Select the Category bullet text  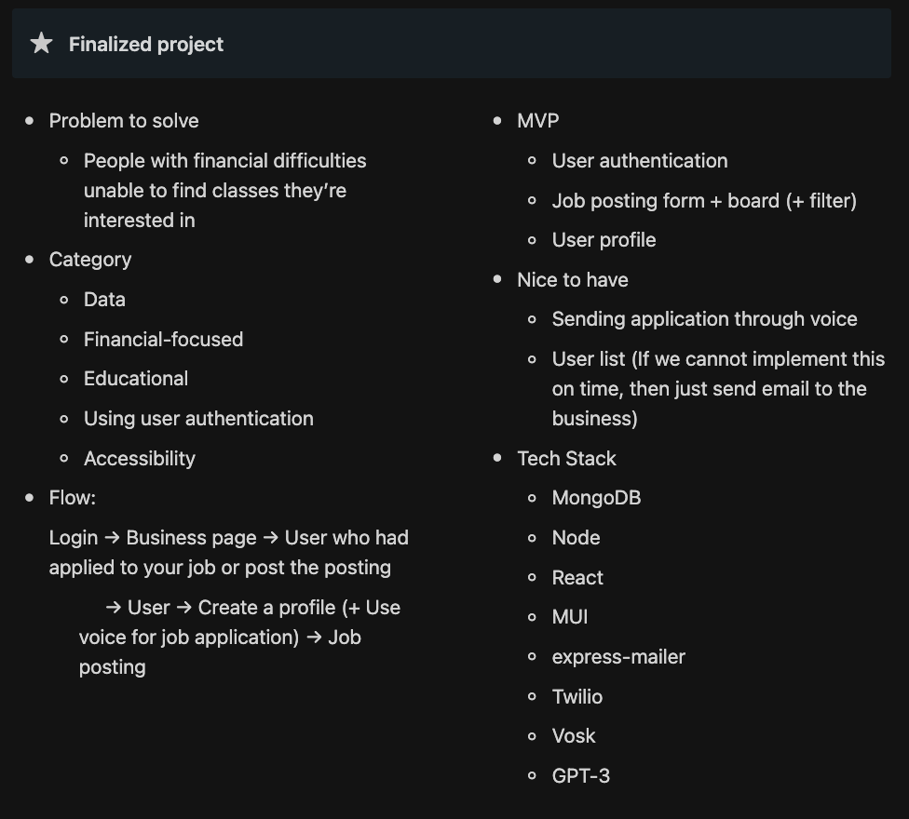[x=90, y=260]
